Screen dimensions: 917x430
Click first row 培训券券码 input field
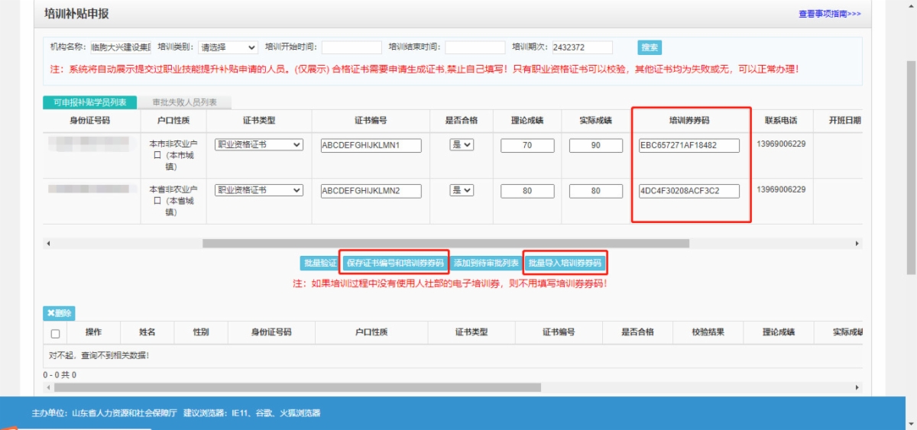689,146
